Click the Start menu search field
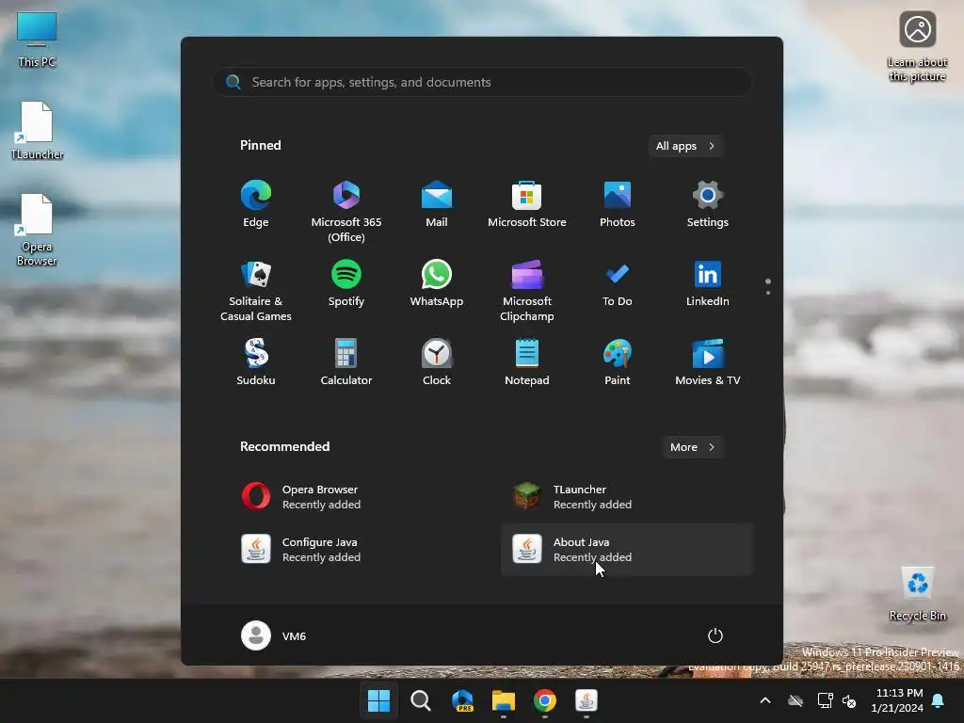Screen dimensions: 964x723 [x=482, y=82]
